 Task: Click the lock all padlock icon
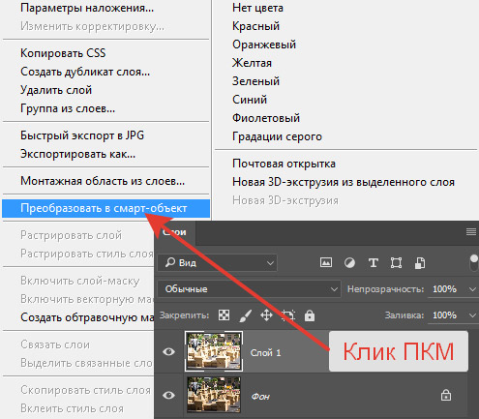pos(310,315)
